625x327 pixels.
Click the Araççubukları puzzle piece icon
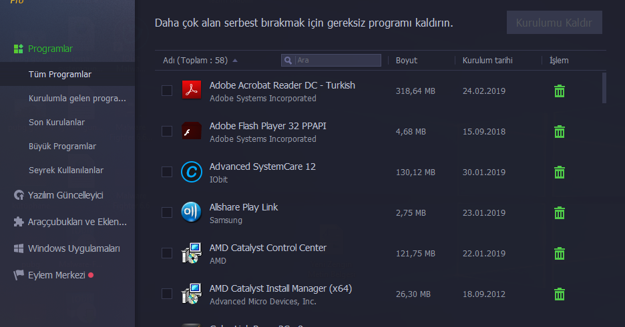19,222
